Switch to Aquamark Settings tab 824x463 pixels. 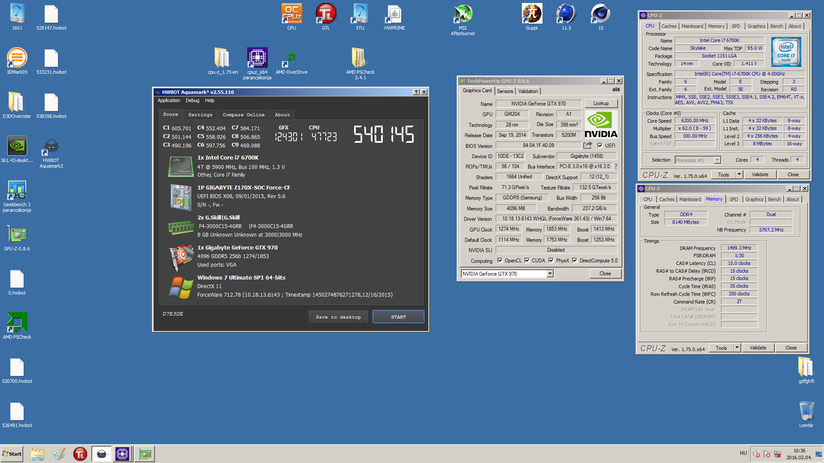200,114
